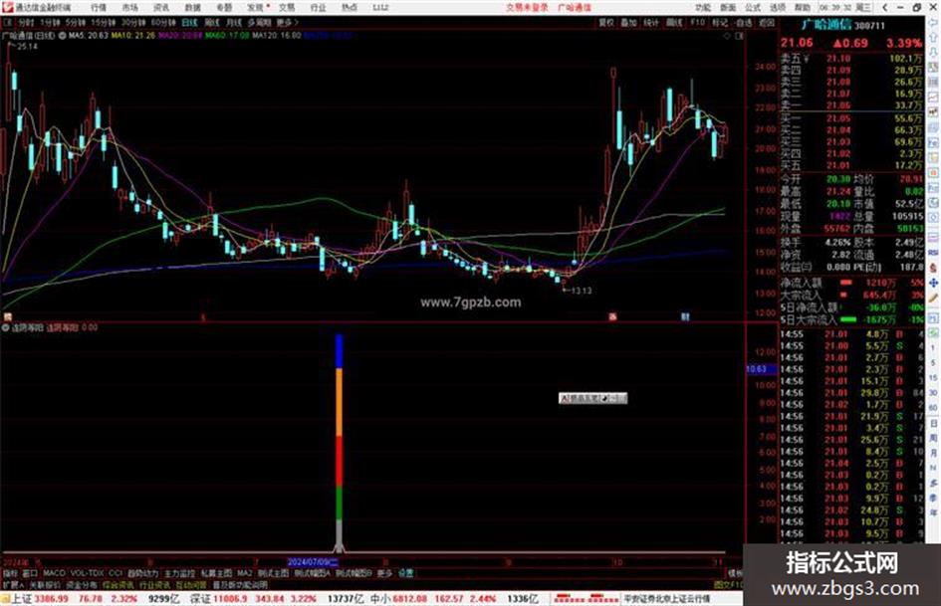Click the highlighted date 2024/07/09 on time axis

click(313, 562)
